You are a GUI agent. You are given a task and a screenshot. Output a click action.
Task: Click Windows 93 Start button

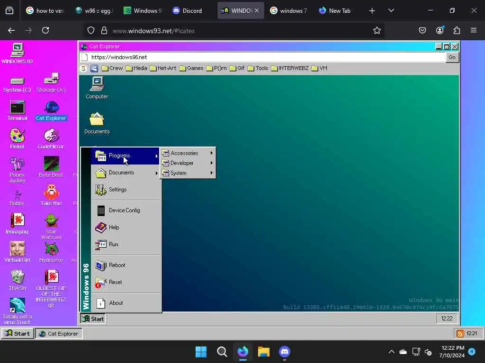(x=18, y=333)
